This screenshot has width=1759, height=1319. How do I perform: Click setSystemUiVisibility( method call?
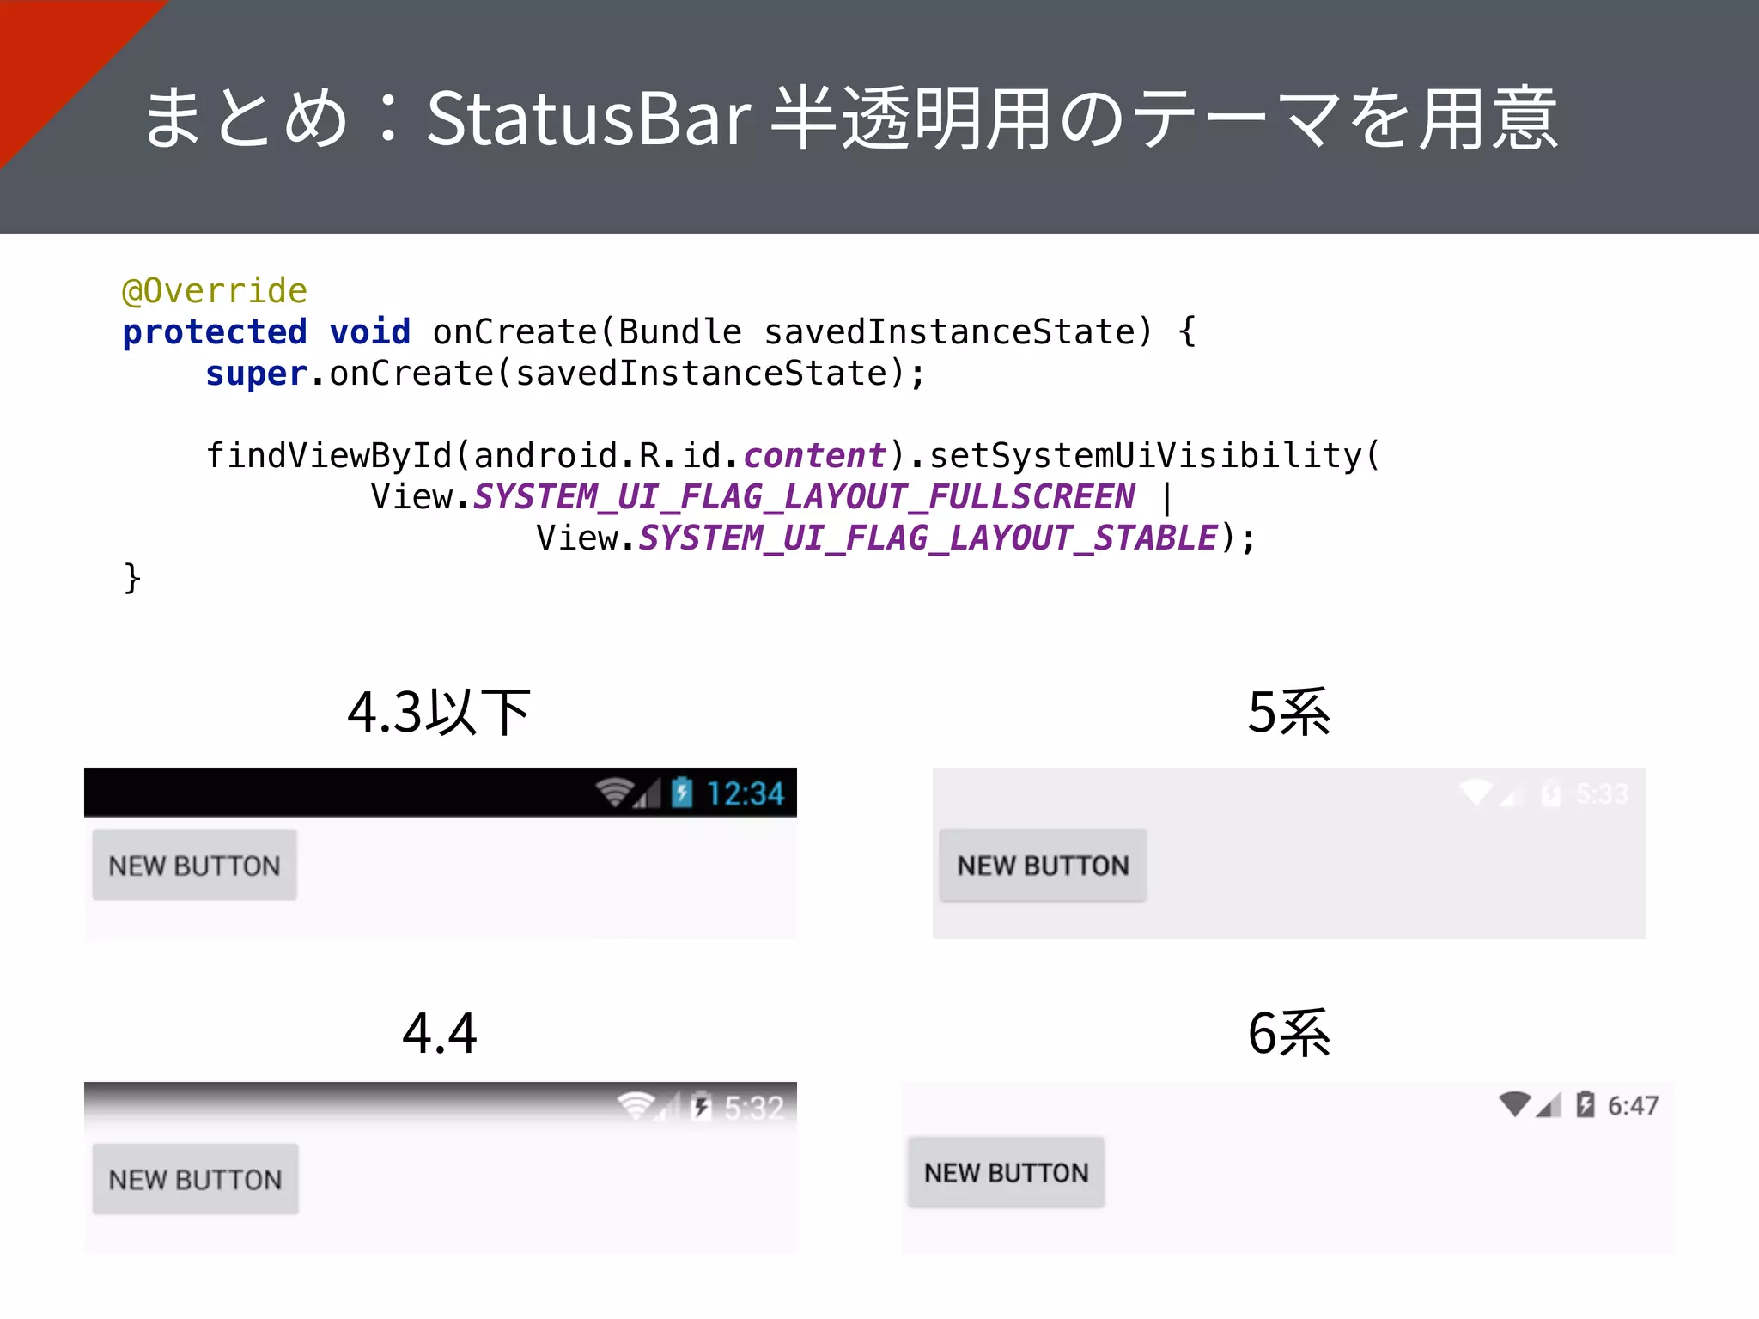[1154, 456]
